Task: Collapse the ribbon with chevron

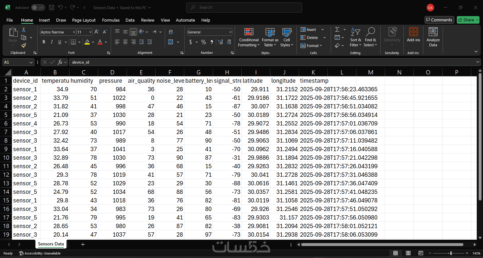Action: [476, 52]
